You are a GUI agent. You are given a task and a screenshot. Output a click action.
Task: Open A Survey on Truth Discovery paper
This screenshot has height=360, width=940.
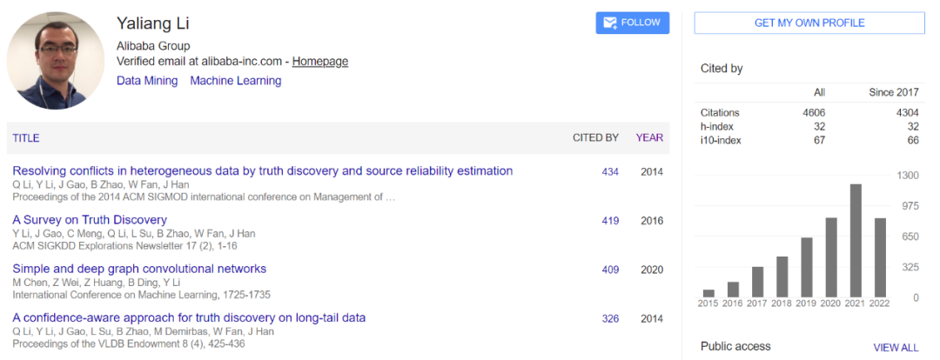[90, 220]
